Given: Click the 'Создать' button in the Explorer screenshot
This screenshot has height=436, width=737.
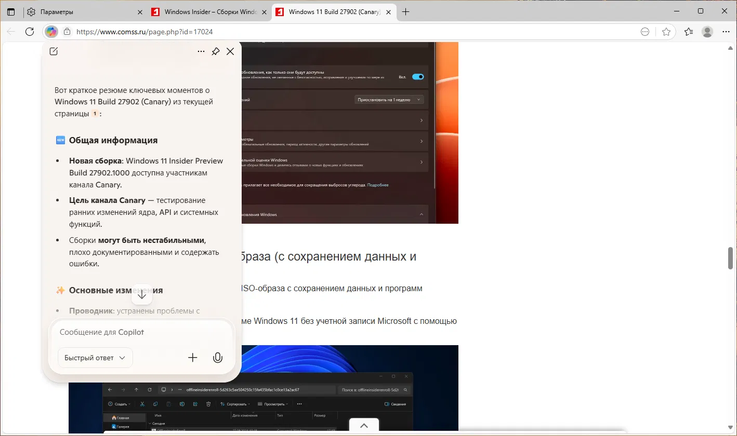Looking at the screenshot, I should pos(119,404).
